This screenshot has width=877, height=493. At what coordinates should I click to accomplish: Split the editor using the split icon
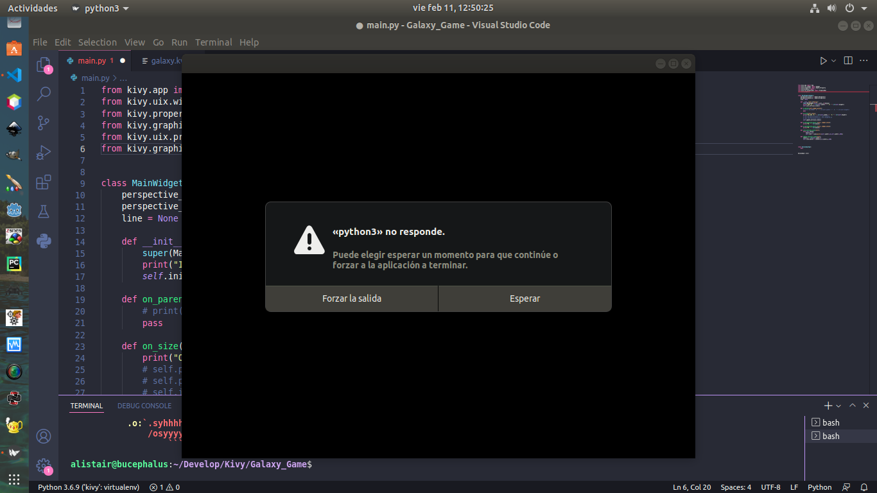(x=848, y=60)
